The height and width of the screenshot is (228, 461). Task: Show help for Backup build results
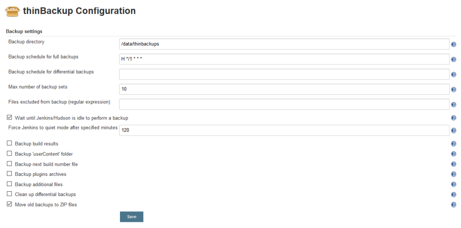coord(453,144)
